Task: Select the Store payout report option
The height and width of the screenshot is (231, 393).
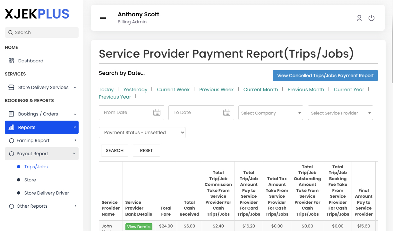Action: (x=30, y=179)
